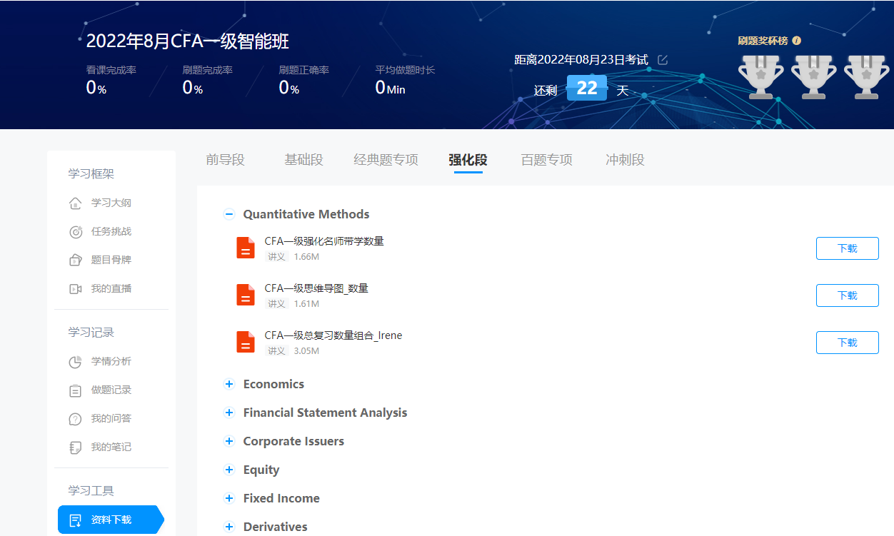Click the Corporate Issuers heading text
Viewport: 894px width, 536px height.
coord(293,441)
